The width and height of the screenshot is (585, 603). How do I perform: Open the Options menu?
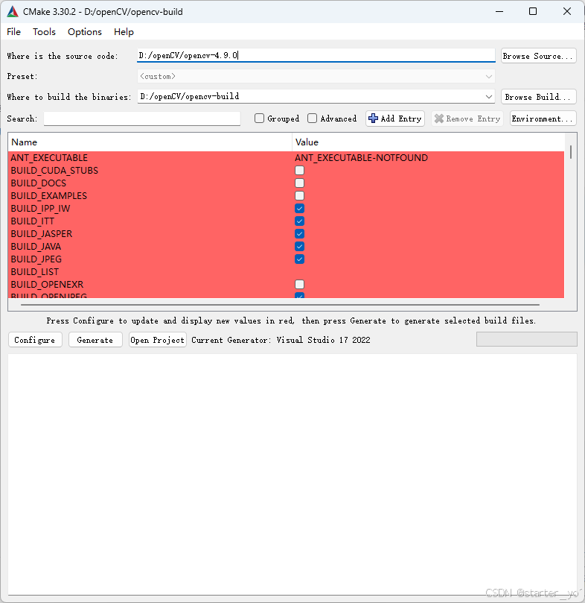pos(85,32)
